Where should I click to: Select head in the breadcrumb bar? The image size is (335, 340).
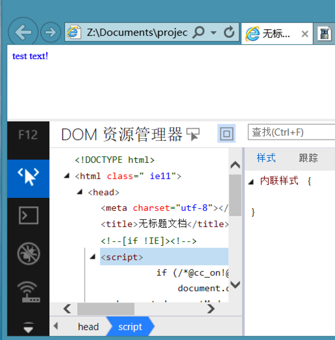pyautogui.click(x=88, y=327)
